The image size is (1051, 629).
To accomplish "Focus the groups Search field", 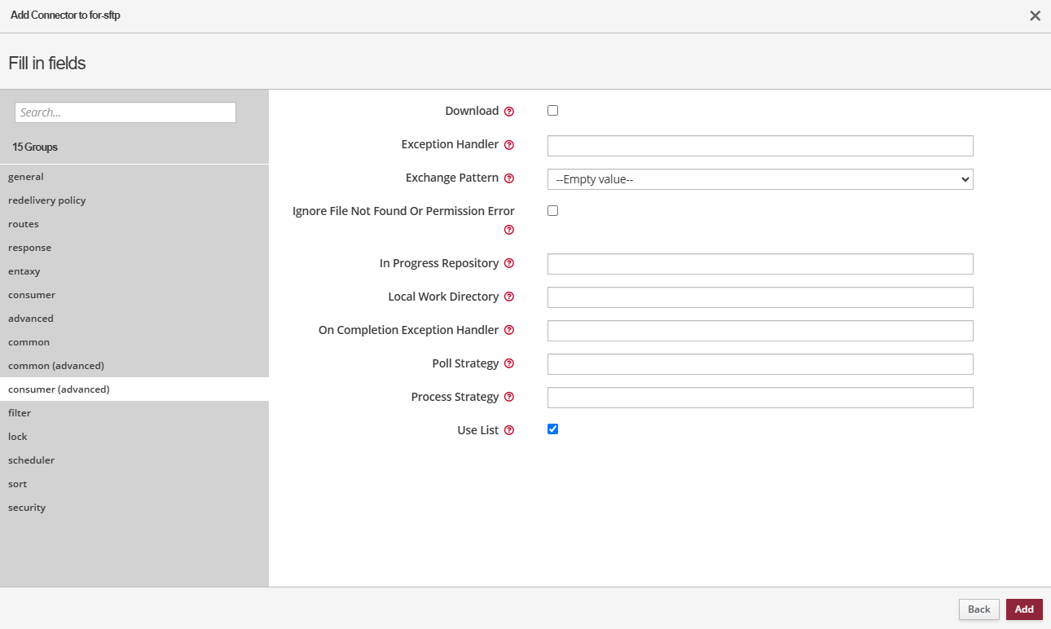I will 125,112.
